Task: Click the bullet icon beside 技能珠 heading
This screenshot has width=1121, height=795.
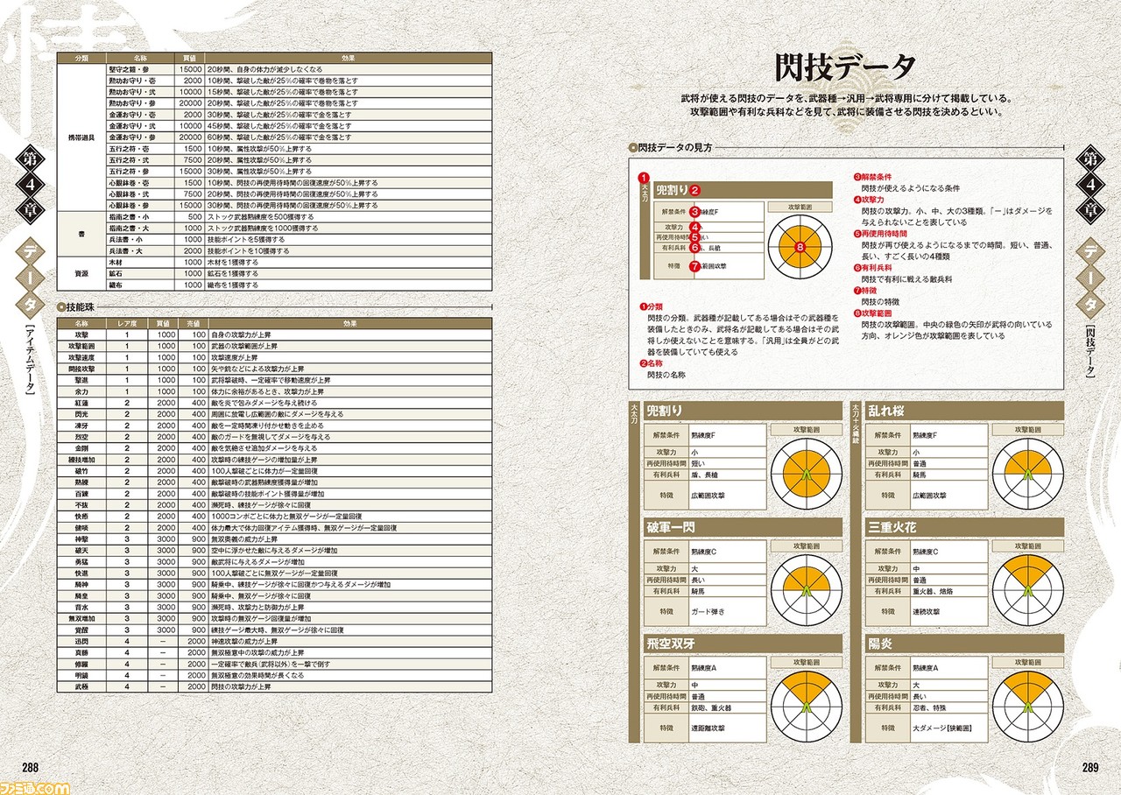Action: point(62,306)
